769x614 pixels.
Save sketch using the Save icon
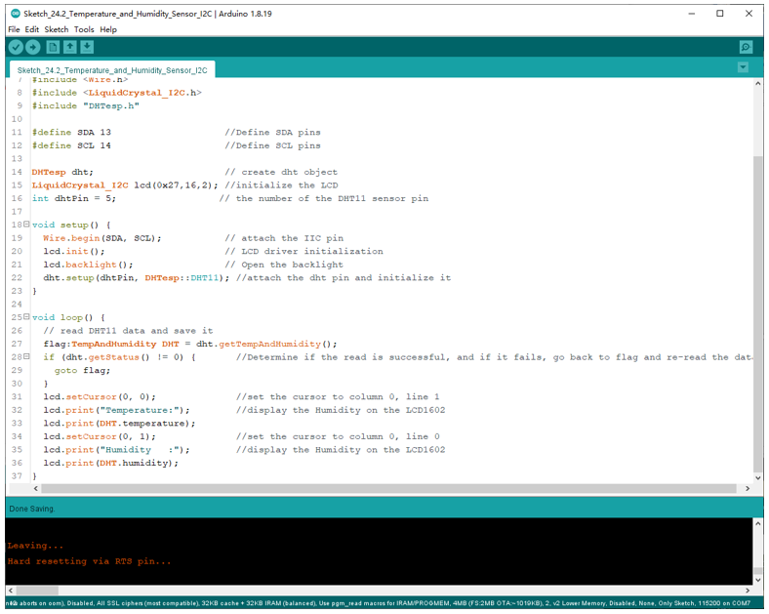coord(87,47)
